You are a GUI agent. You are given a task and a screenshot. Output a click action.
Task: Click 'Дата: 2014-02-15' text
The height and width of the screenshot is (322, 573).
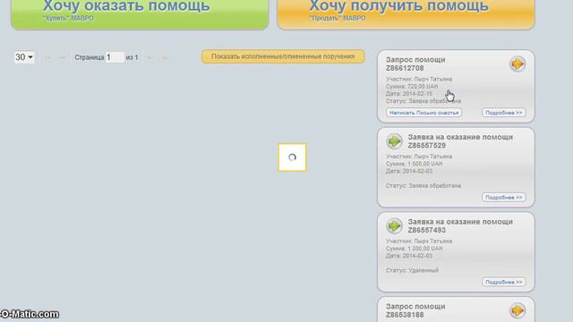[x=409, y=93]
